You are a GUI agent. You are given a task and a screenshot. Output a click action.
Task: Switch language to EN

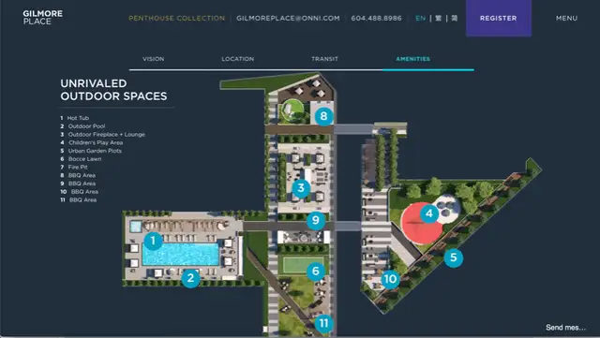(x=420, y=18)
